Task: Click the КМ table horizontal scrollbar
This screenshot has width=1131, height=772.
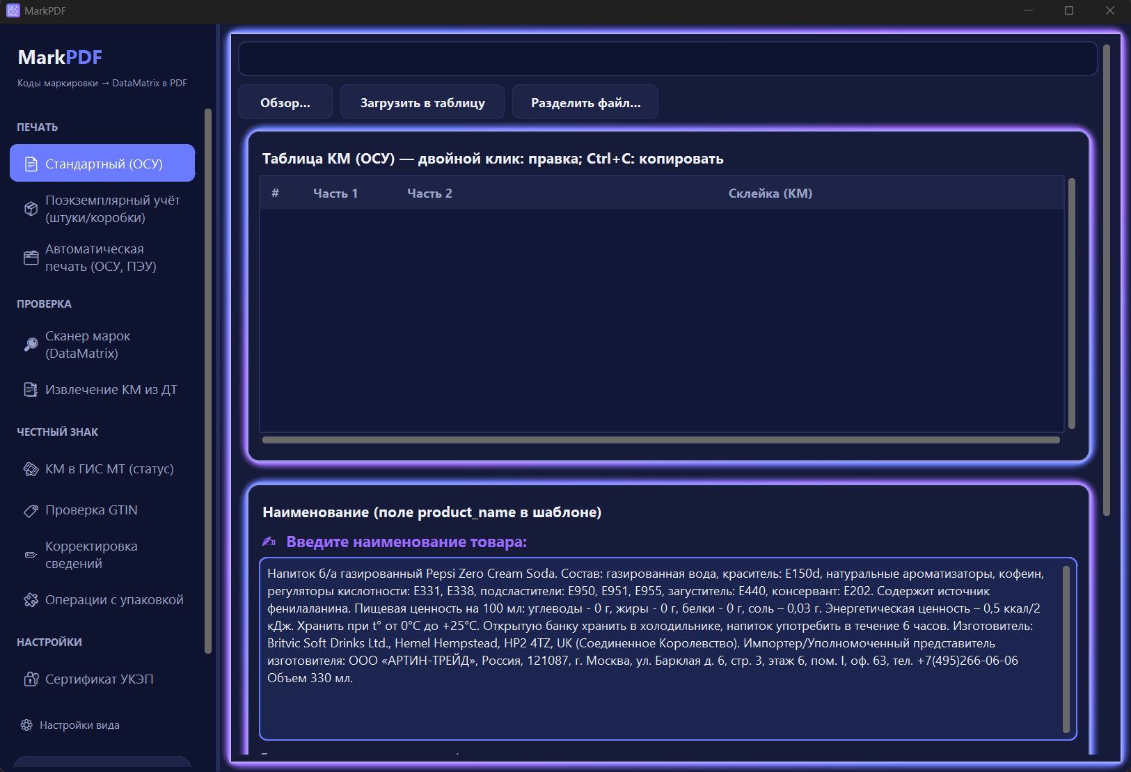Action: [x=661, y=440]
